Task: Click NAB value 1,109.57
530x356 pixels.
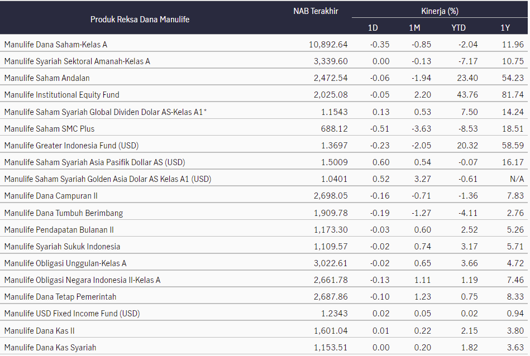Action: 331,247
